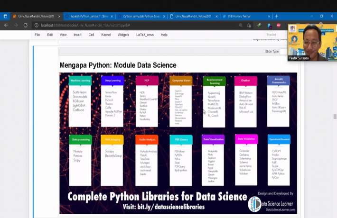Click the 'Visit: bit.ly/datasciencelibraries' text
337x218 pixels.
coord(164,207)
